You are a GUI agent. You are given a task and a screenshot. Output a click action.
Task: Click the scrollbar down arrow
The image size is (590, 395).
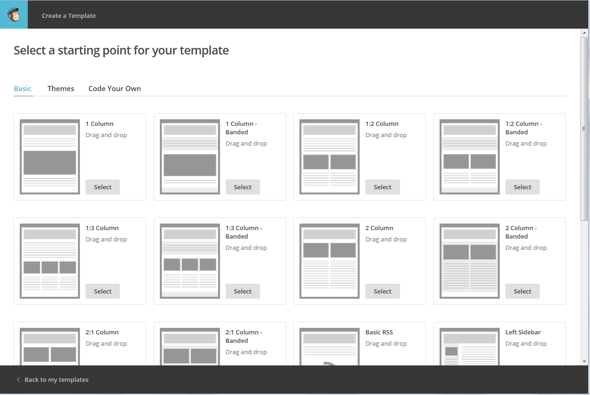584,361
